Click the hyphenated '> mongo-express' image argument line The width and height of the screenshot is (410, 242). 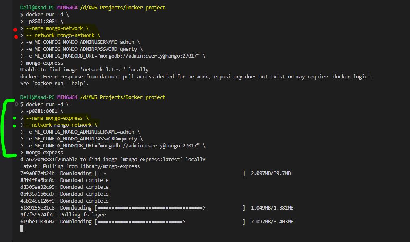[41, 153]
